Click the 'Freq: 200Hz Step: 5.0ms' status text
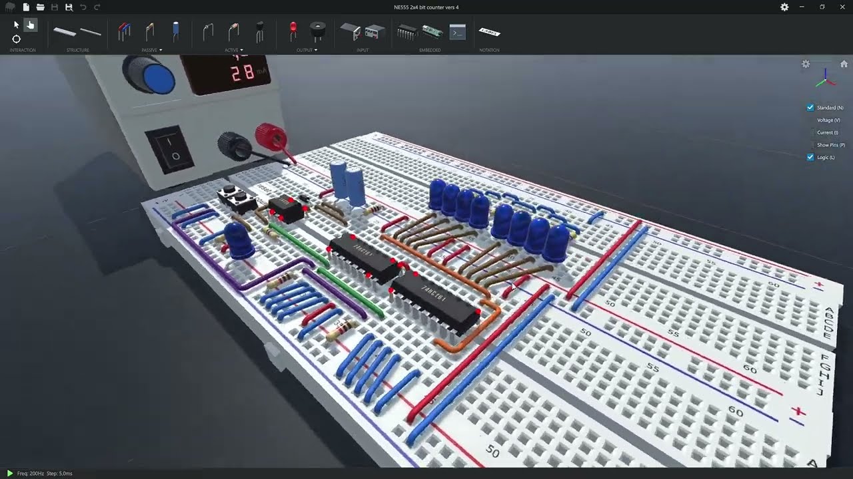The height and width of the screenshot is (479, 853). (x=45, y=474)
